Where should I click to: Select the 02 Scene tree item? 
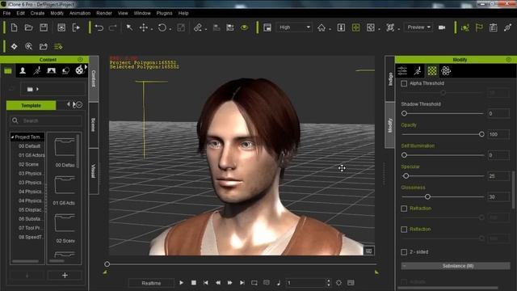pos(28,164)
